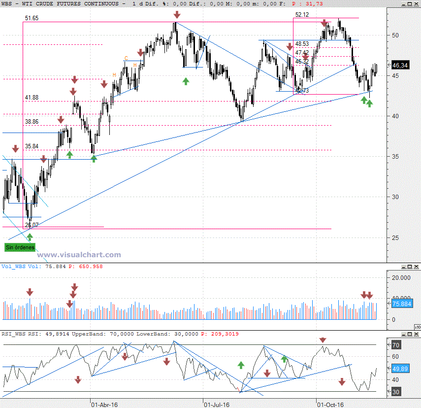Close the Vol_WBS volume panel
This screenshot has height=408, width=421.
pyautogui.click(x=416, y=267)
